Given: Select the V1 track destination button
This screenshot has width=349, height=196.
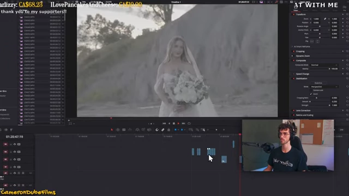Looking at the screenshot, I should (5, 167).
